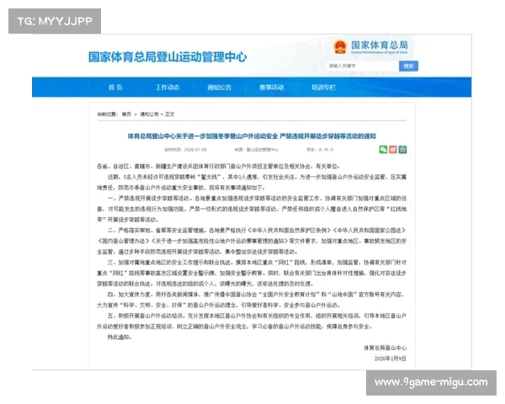Viewport: 505px width, 404px height.
Task: Set font size to 小
Action: click(332, 150)
